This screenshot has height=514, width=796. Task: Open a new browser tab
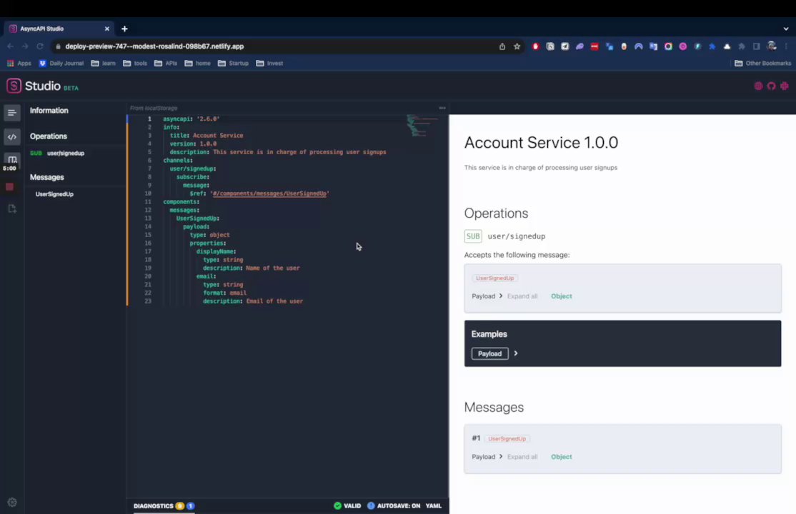click(124, 29)
